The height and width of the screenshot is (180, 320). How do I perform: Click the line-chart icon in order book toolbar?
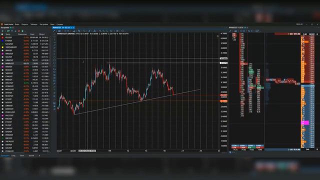pyautogui.click(x=257, y=31)
